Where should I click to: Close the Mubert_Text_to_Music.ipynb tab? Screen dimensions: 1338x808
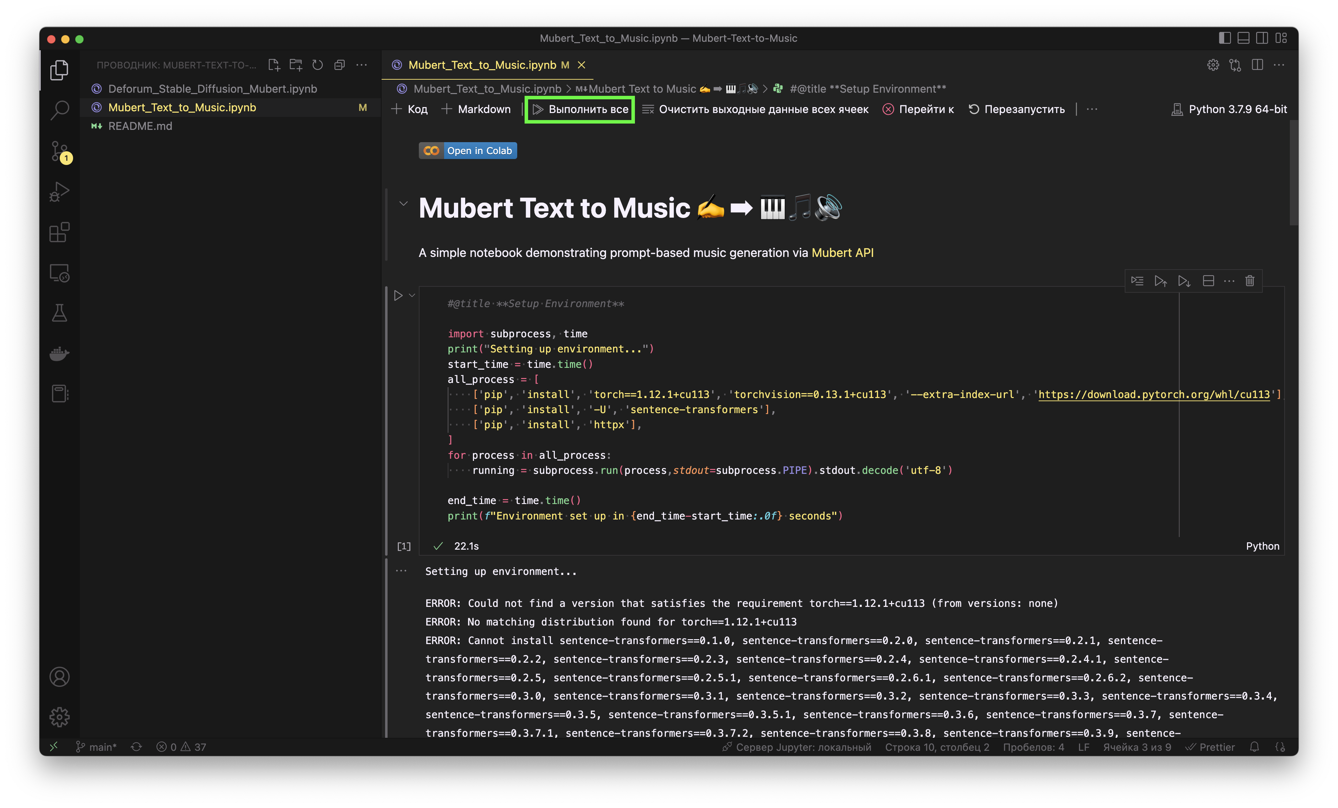point(581,65)
